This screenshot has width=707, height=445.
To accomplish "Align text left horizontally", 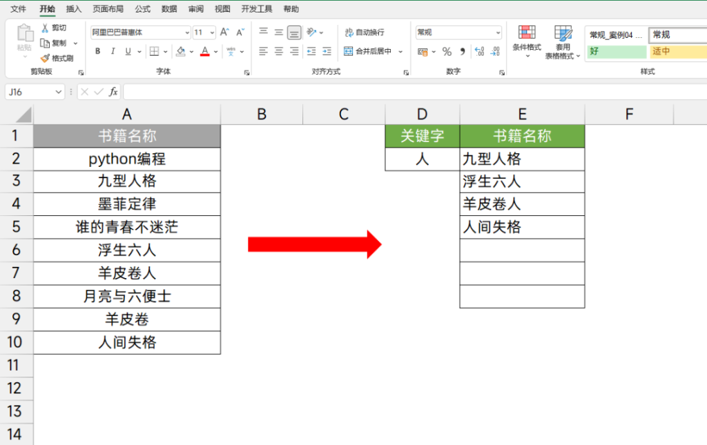I will click(x=263, y=51).
